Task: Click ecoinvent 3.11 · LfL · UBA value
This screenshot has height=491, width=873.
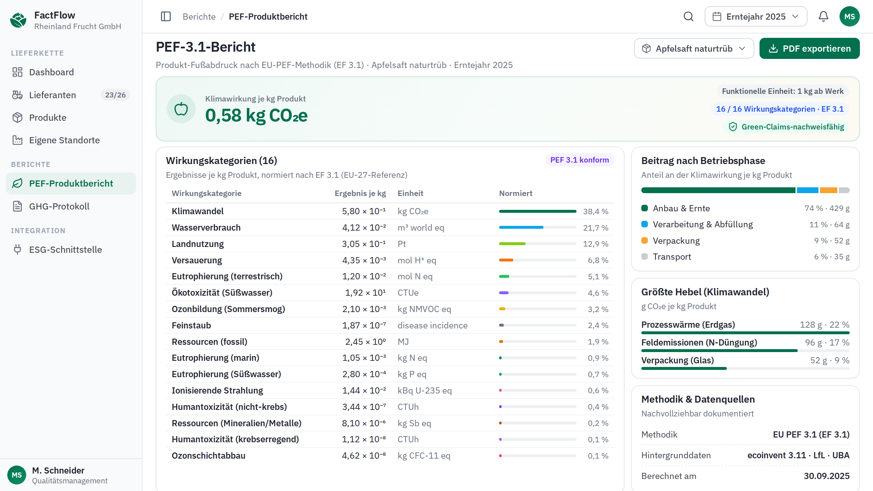Action: (x=798, y=455)
